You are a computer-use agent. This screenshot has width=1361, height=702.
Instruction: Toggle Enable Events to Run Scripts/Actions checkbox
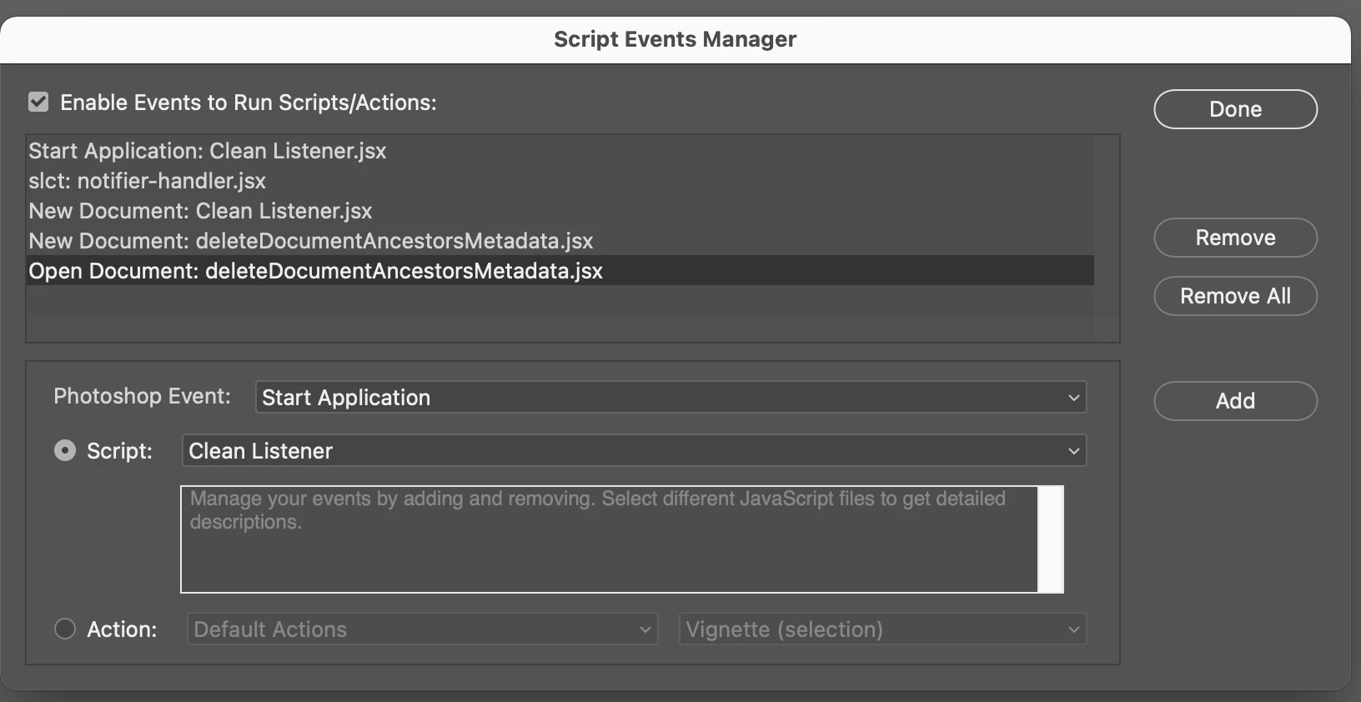(x=38, y=103)
